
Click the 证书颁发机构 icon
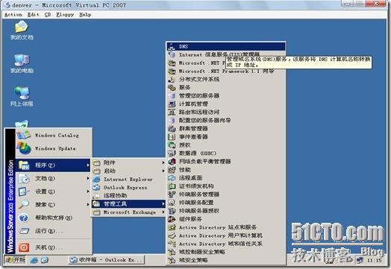click(x=172, y=186)
